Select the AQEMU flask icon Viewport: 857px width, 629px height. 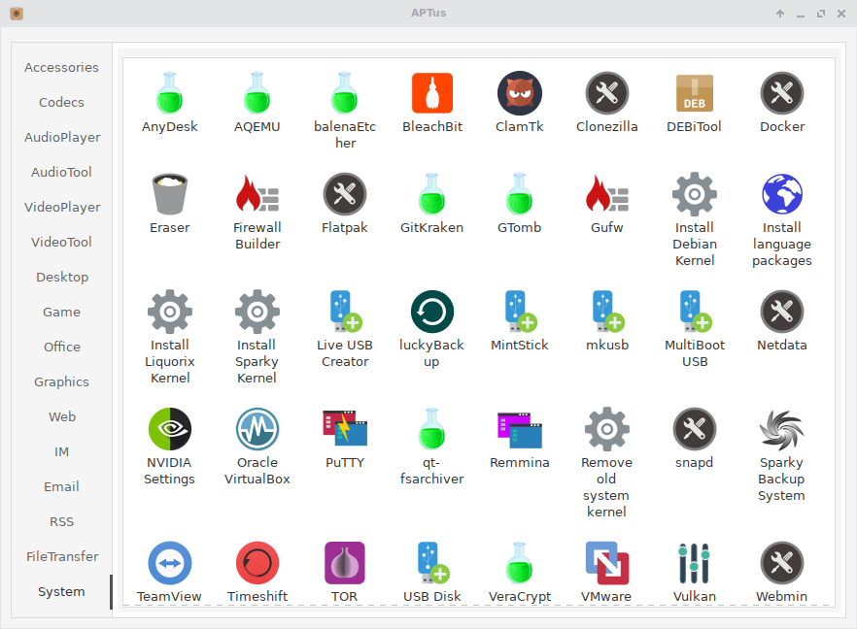[257, 93]
